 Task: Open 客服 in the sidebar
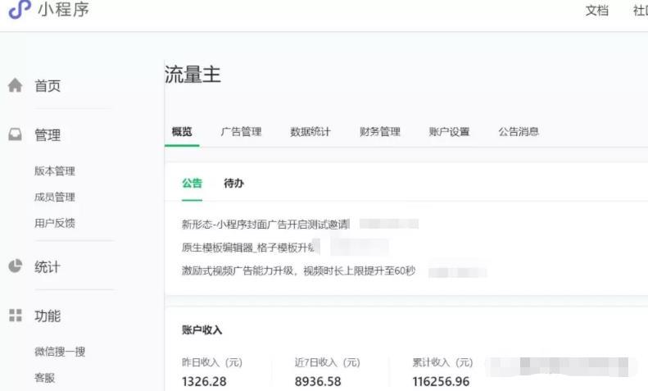(44, 378)
